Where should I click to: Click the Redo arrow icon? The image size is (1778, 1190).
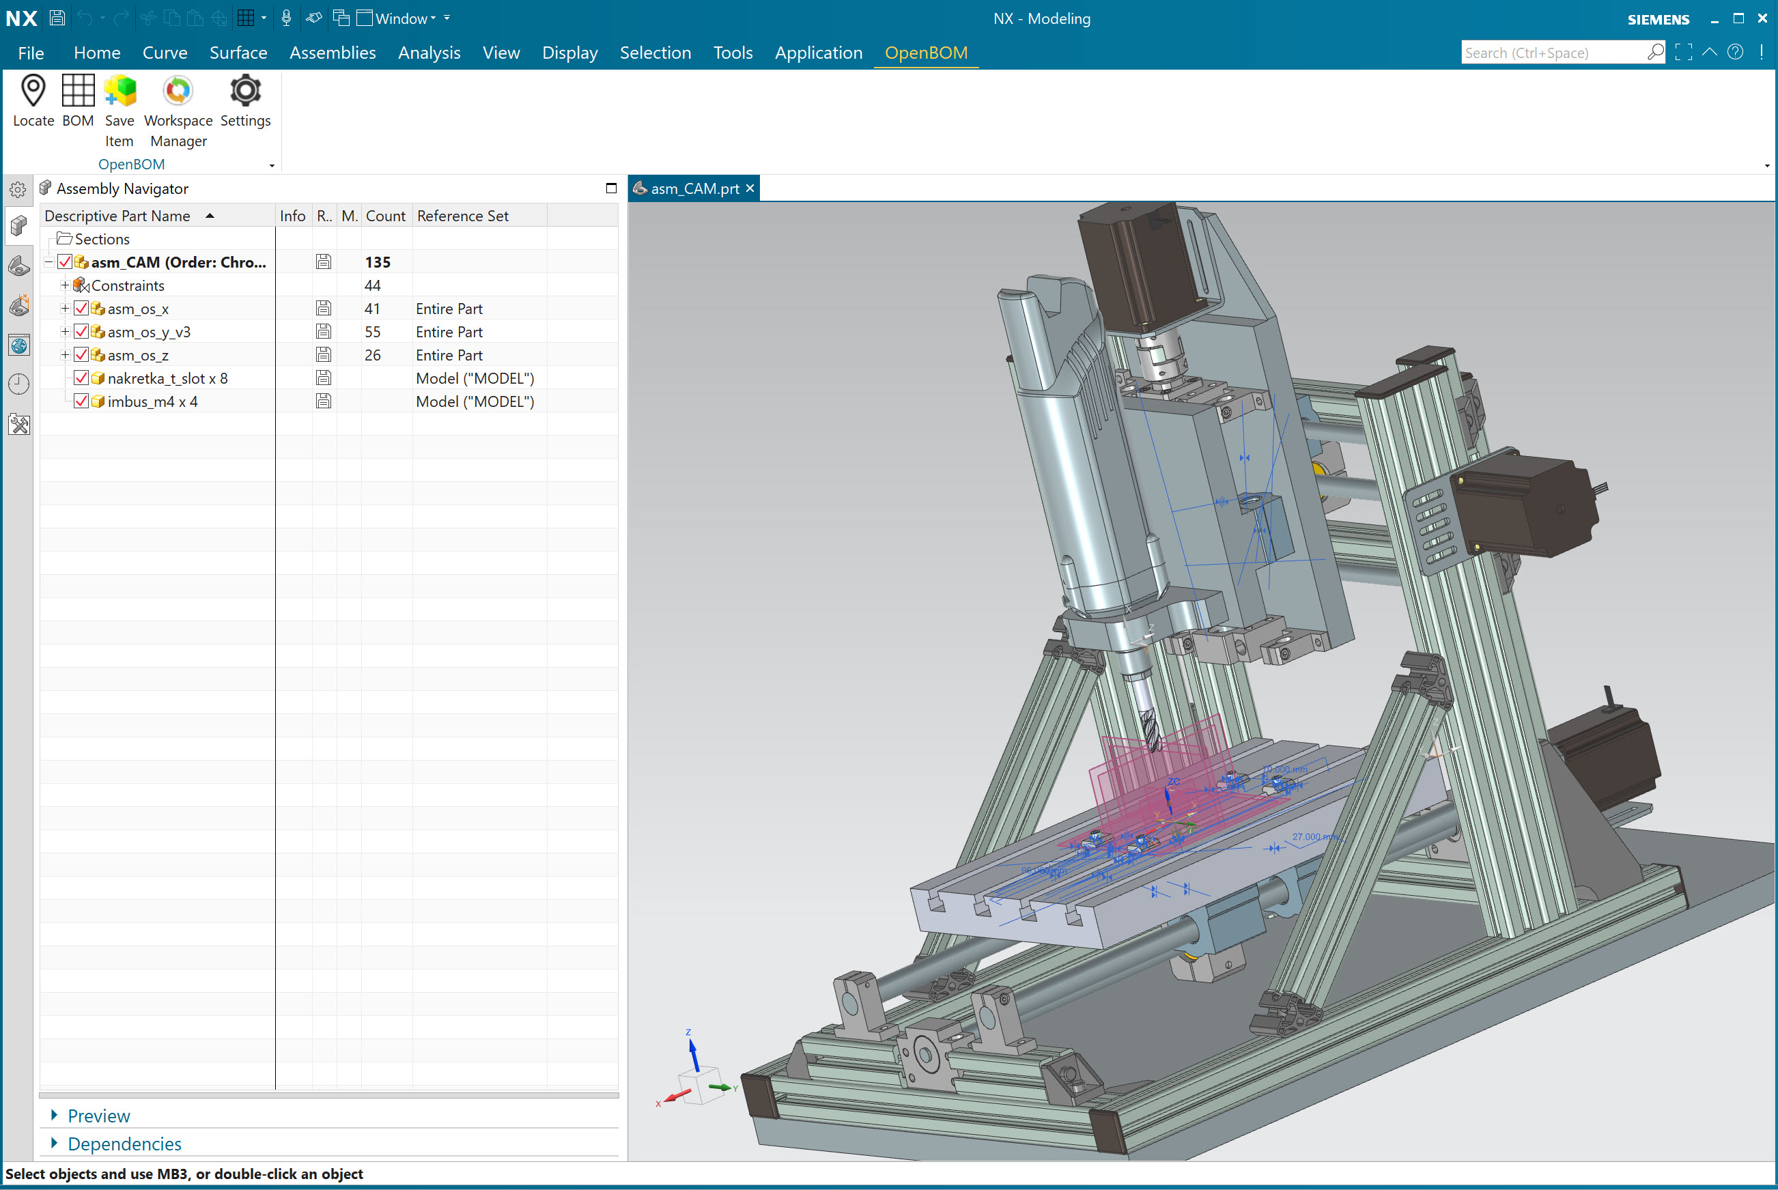click(122, 18)
